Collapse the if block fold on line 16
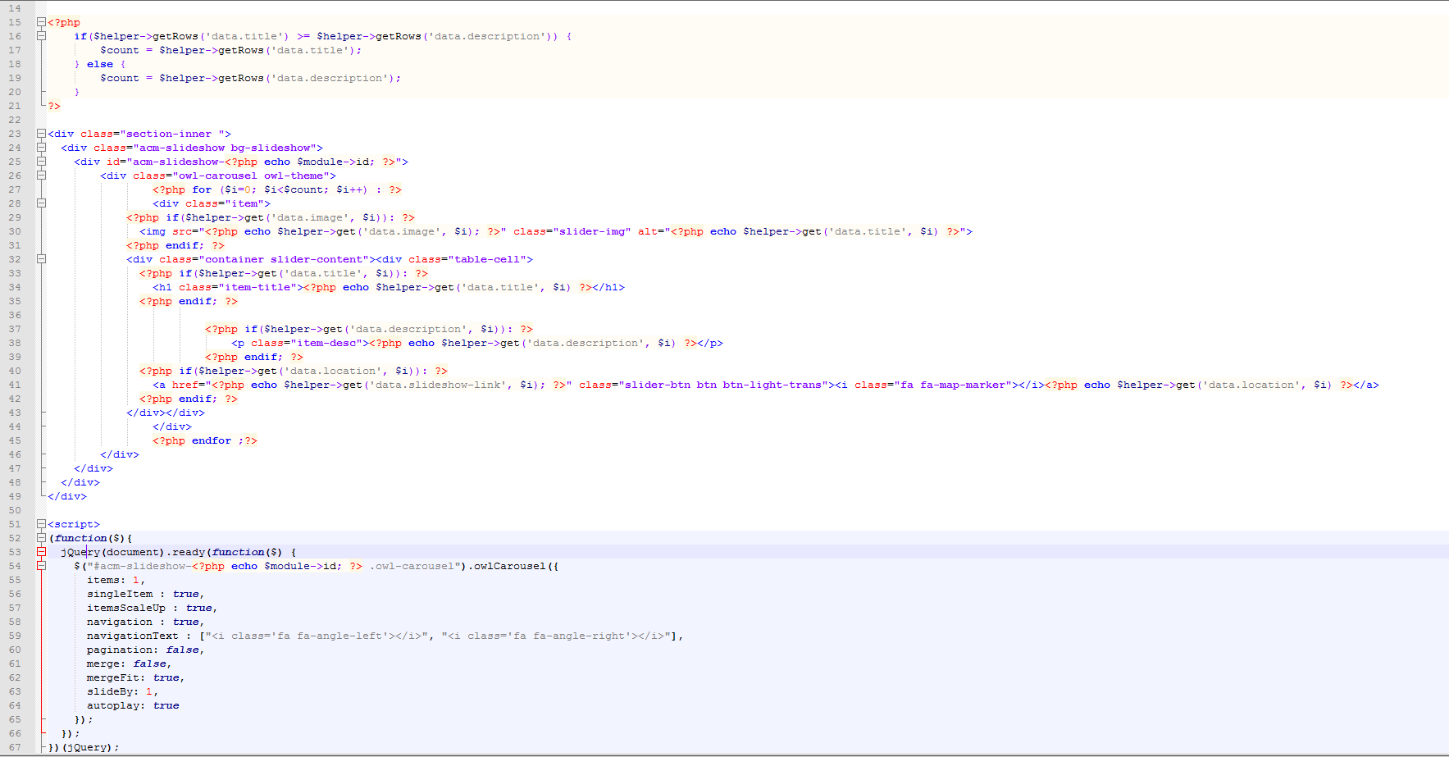 [41, 36]
